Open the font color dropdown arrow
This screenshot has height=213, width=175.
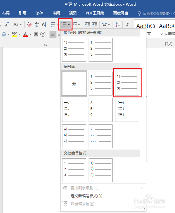[30, 34]
